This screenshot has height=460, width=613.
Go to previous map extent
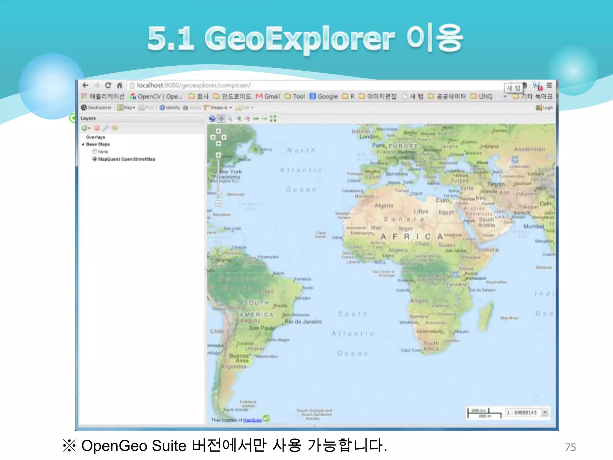click(x=256, y=119)
